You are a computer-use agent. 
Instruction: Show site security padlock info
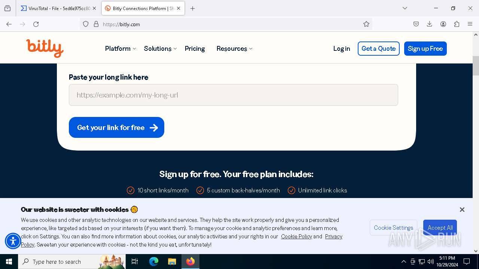coord(96,24)
